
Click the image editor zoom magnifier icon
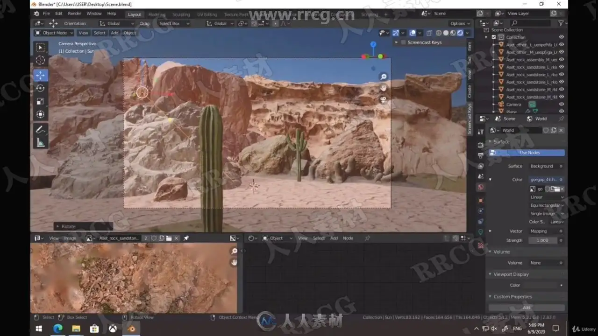click(x=234, y=252)
